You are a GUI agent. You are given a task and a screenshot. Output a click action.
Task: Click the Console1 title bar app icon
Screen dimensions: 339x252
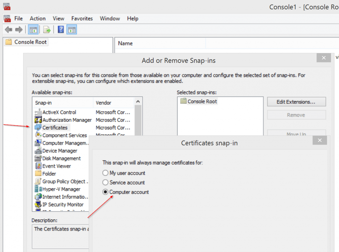coord(7,7)
